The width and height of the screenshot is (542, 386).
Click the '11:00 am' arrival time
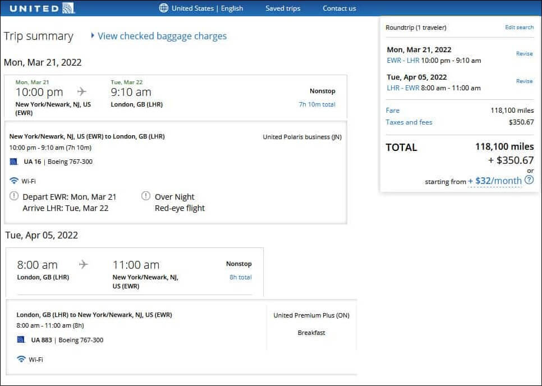(136, 265)
